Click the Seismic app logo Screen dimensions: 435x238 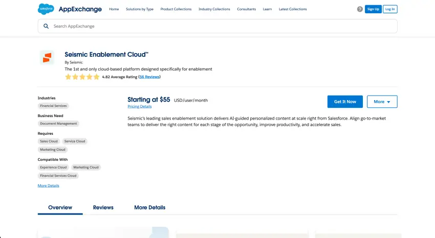click(47, 58)
